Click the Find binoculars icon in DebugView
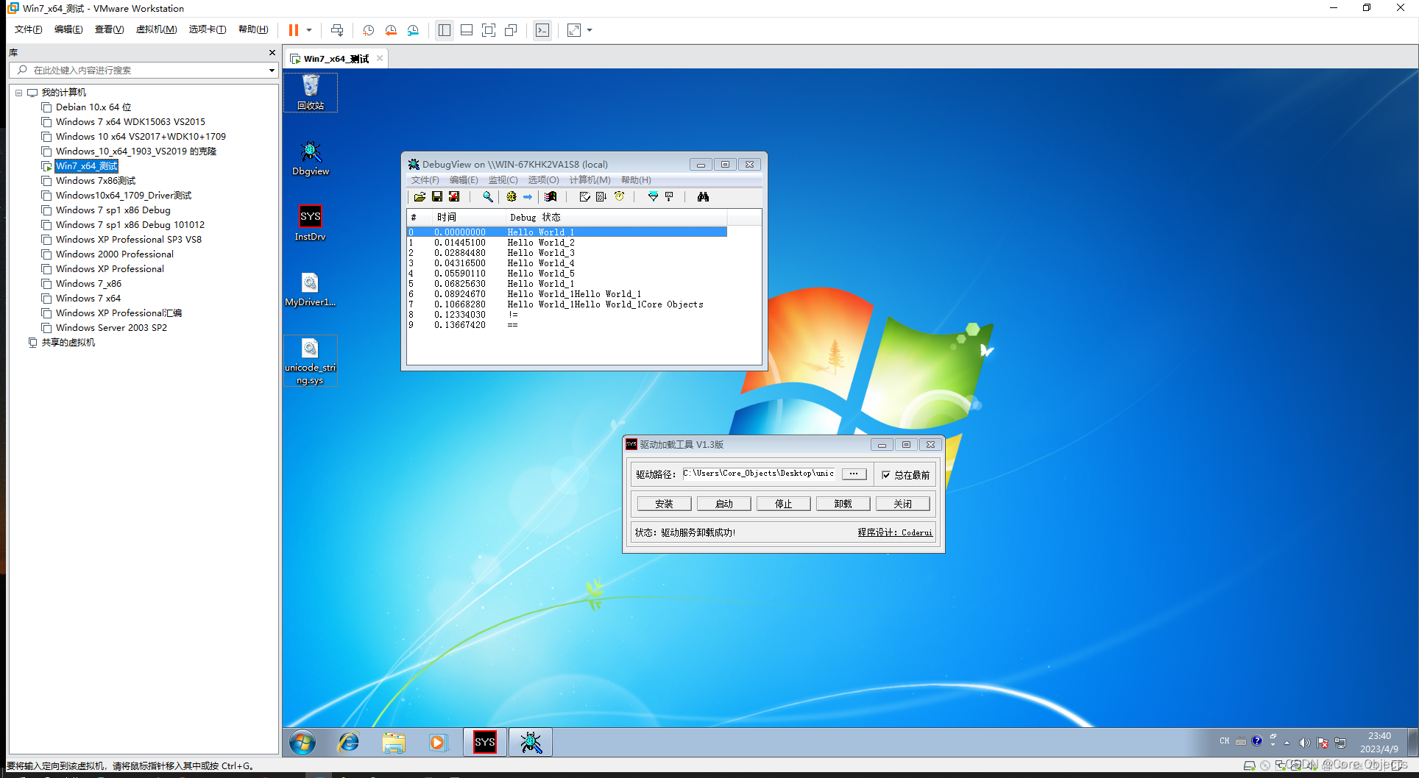This screenshot has height=778, width=1419. 703,196
